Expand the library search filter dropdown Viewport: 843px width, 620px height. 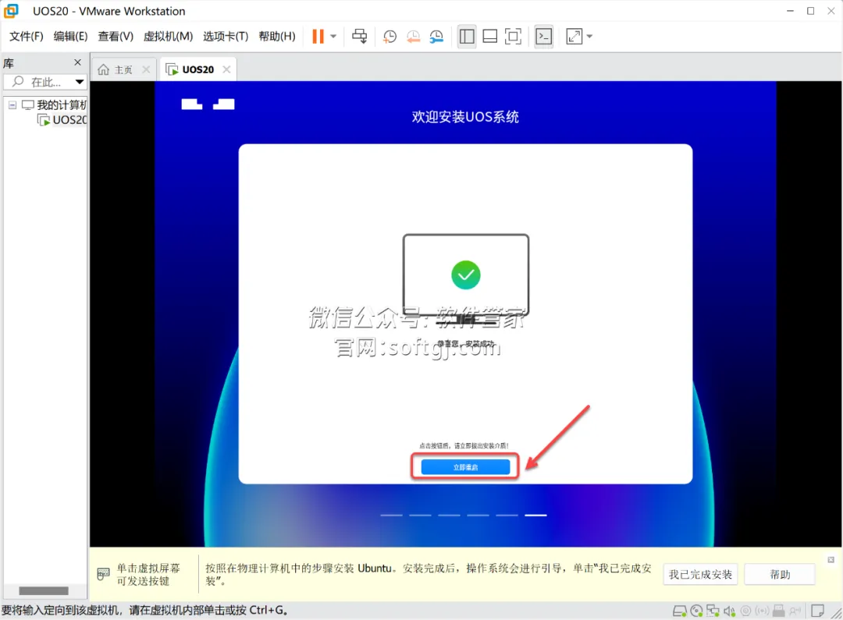[80, 82]
